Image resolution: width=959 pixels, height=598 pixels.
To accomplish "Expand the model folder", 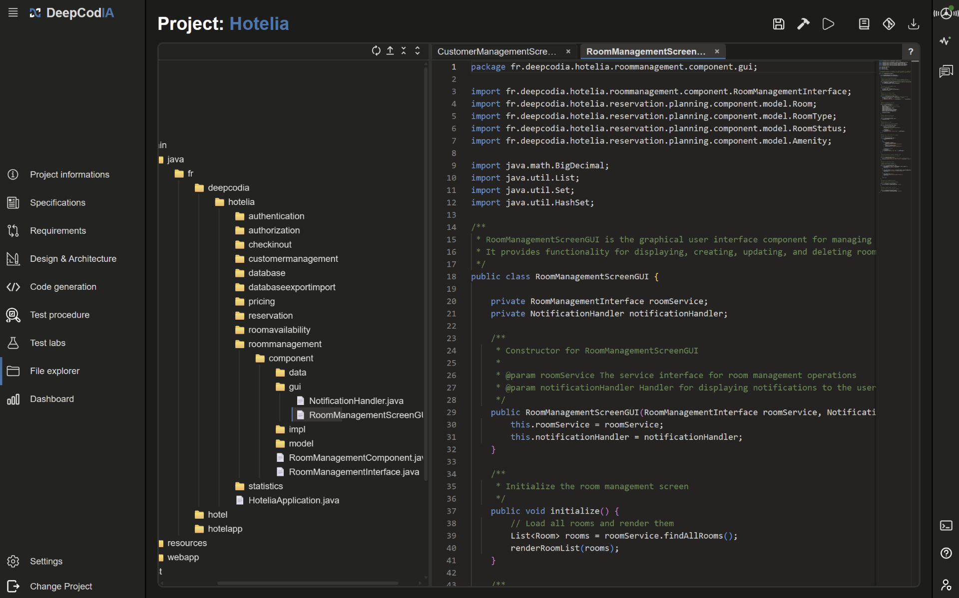I will point(295,444).
